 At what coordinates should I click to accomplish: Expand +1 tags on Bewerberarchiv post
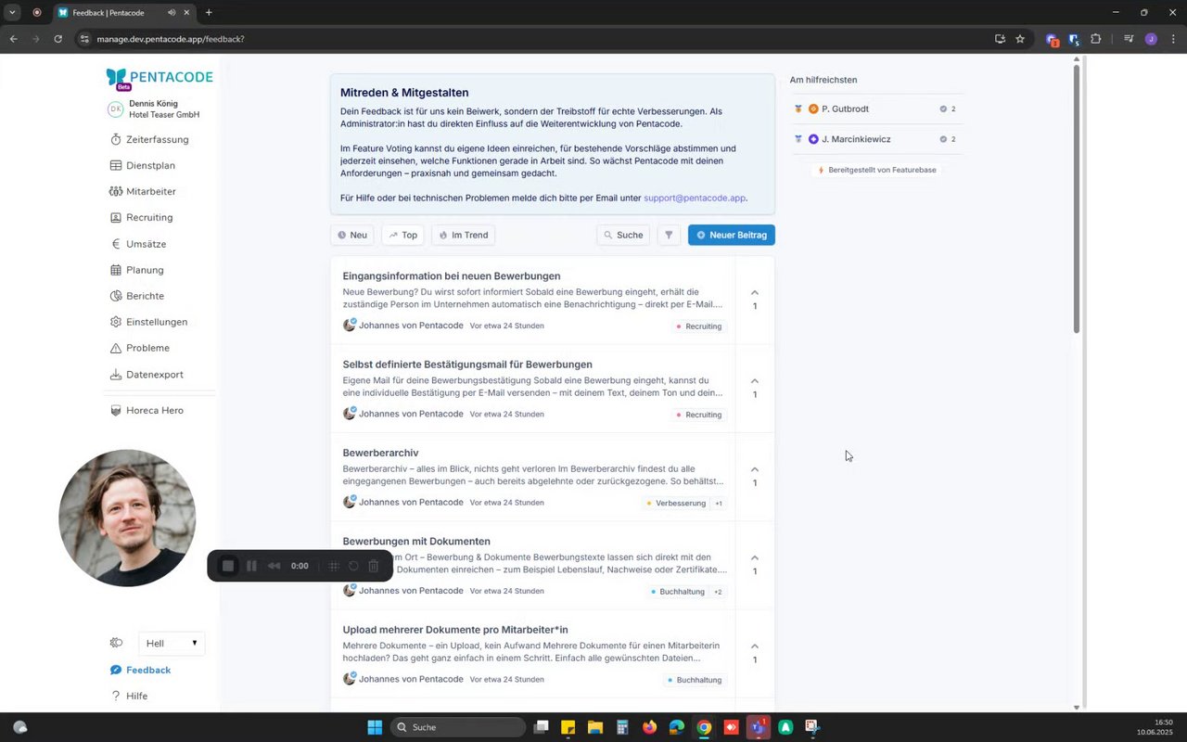click(x=719, y=503)
